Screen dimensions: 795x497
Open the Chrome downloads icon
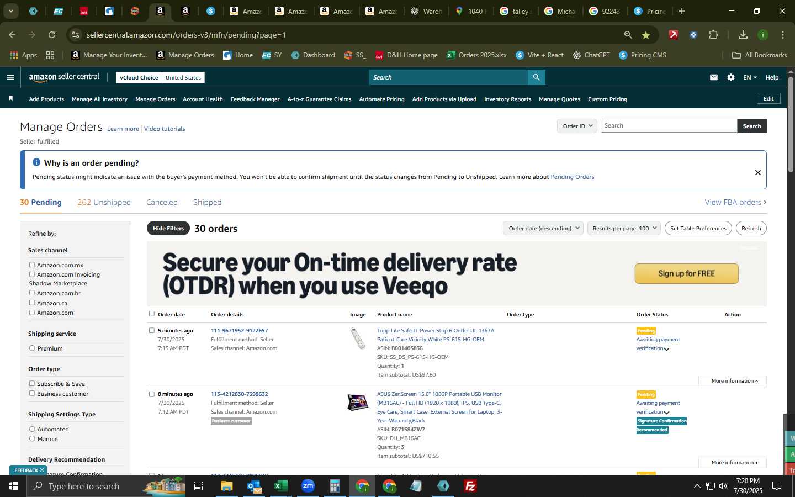[x=743, y=35]
